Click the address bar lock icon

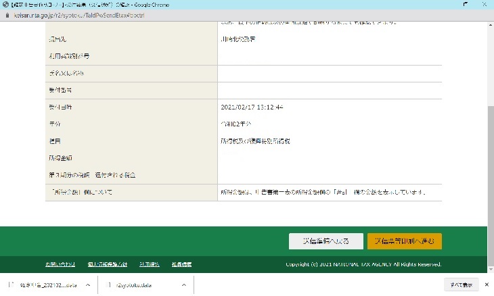coord(7,15)
